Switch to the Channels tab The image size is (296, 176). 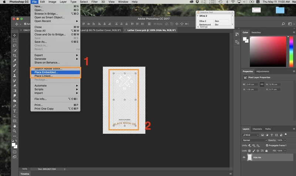click(x=257, y=129)
